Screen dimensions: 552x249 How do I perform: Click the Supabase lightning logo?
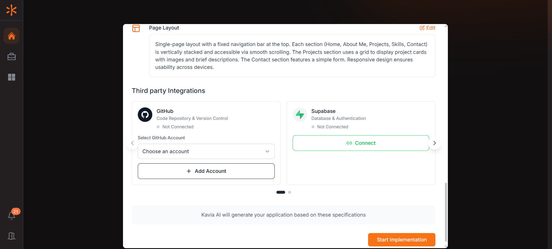[x=300, y=115]
